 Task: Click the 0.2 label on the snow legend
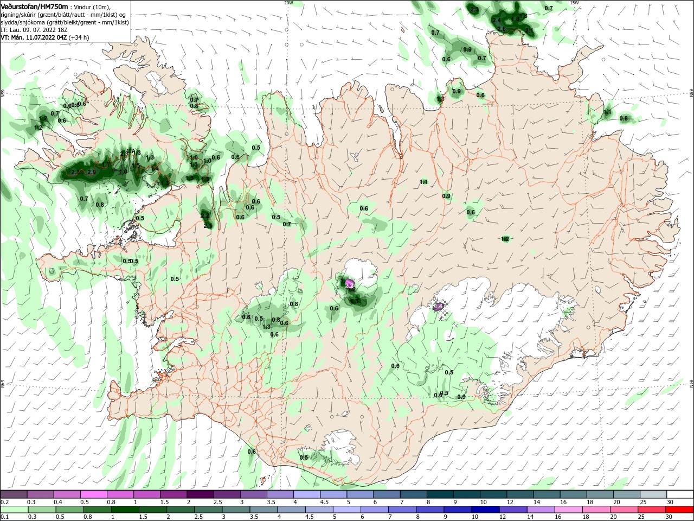click(5, 502)
